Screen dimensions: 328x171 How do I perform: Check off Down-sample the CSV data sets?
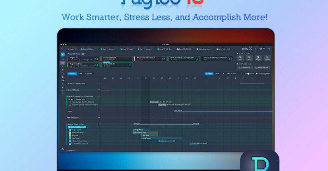(70, 102)
